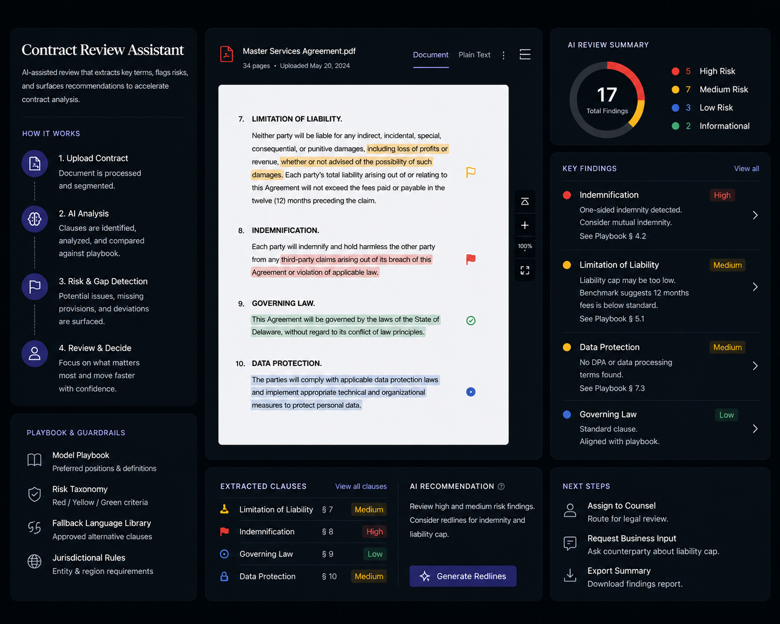Select Request Business Input next step
This screenshot has height=624, width=780.
point(640,544)
